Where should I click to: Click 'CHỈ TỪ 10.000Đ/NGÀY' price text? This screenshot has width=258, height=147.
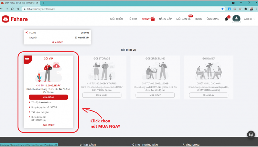[49, 85]
